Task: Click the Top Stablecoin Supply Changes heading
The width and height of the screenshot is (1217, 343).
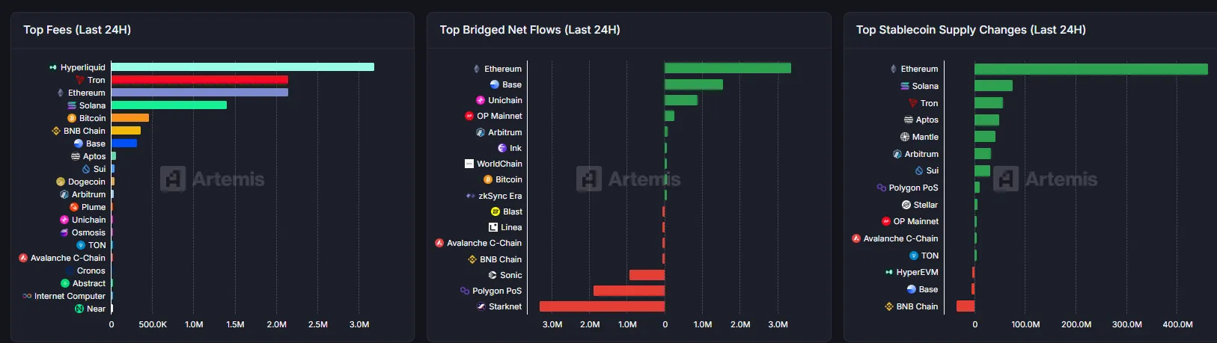Action: [971, 30]
